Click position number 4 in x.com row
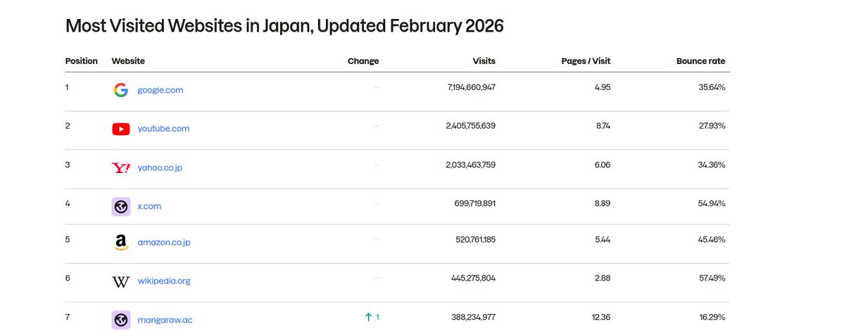844x336 pixels. [x=68, y=204]
